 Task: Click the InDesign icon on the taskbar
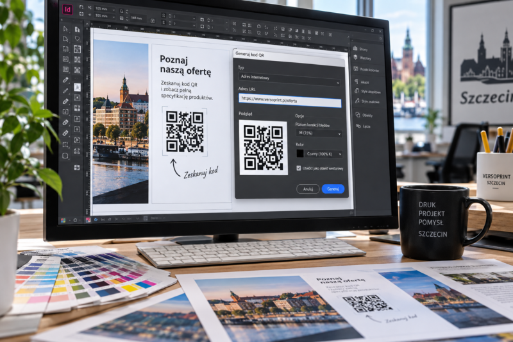88,220
